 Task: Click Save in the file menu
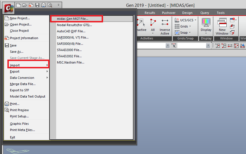pos(27,45)
